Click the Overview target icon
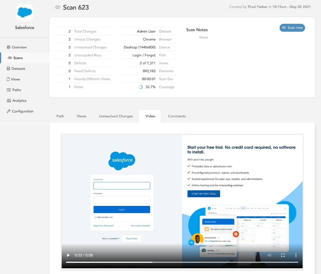 pos(8,47)
